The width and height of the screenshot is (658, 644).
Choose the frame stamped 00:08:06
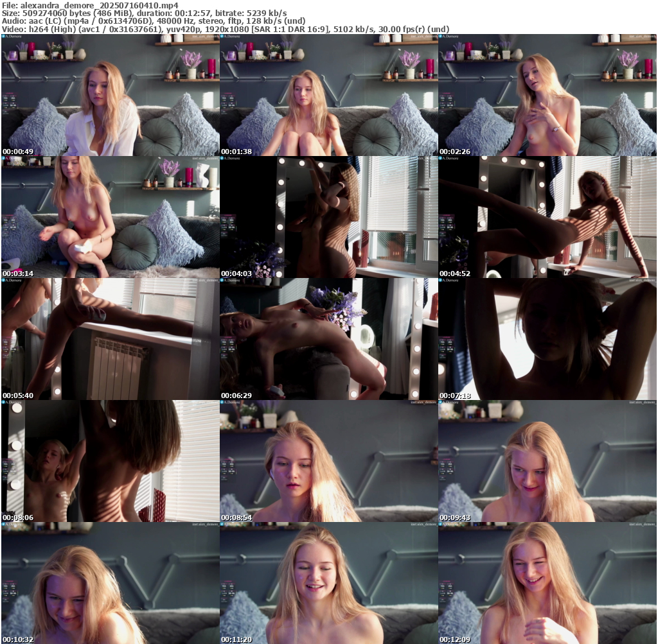pos(111,461)
